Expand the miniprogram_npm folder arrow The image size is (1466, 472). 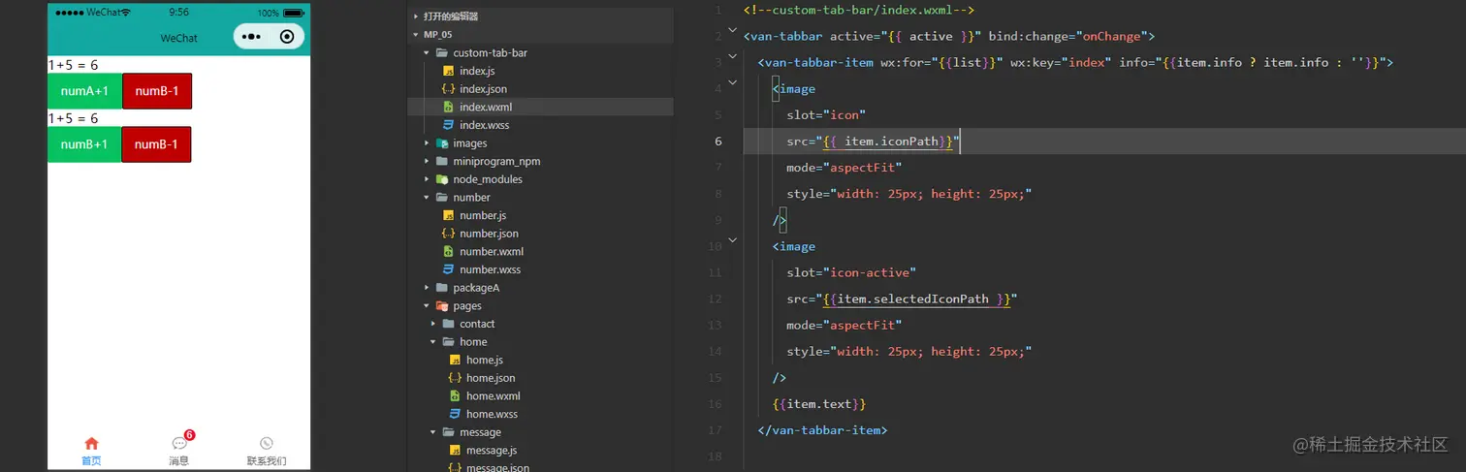pos(428,161)
